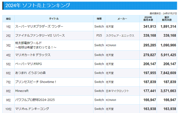This screenshot has width=178, height=113.
Task: Select the title ファイナルファンタジーVII リバース
Action: (x=40, y=35)
